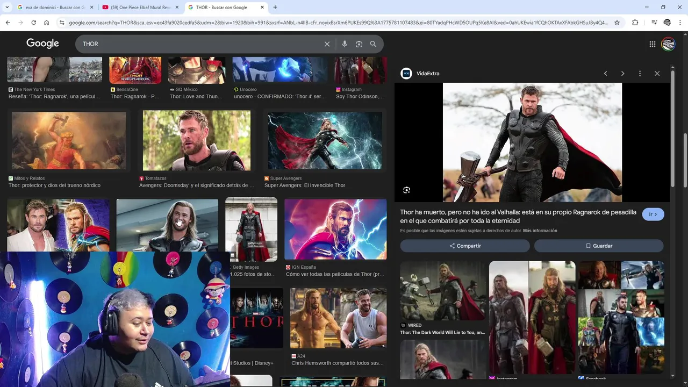Image resolution: width=688 pixels, height=387 pixels.
Task: Open the SensaCine Thor: Ragnarok link
Action: tap(135, 97)
